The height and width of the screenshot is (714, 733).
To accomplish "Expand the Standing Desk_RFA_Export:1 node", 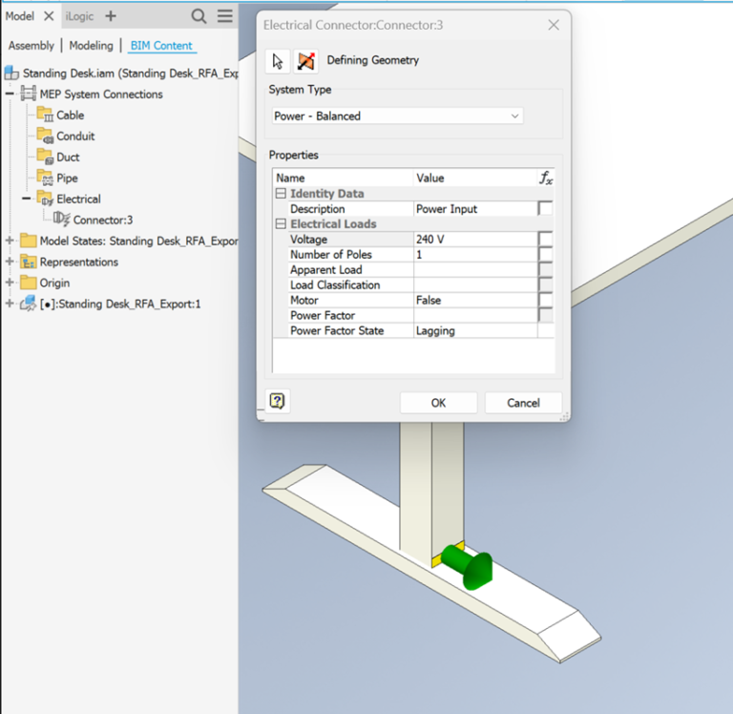I will [x=10, y=304].
